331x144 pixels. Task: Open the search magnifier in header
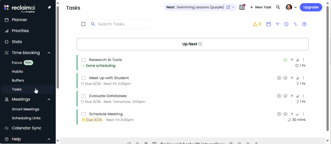278,7
